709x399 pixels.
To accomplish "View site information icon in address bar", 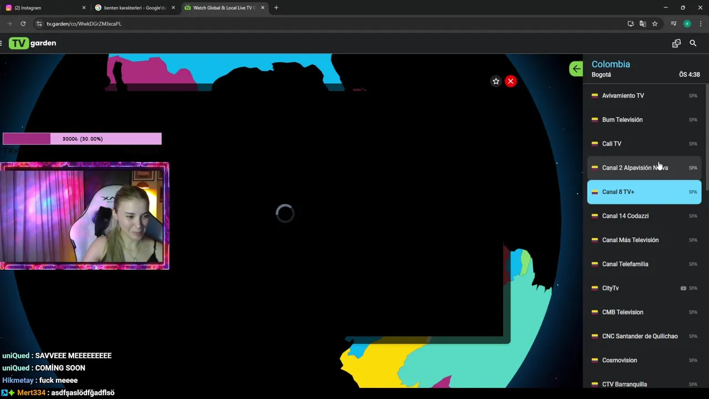I will pos(39,24).
